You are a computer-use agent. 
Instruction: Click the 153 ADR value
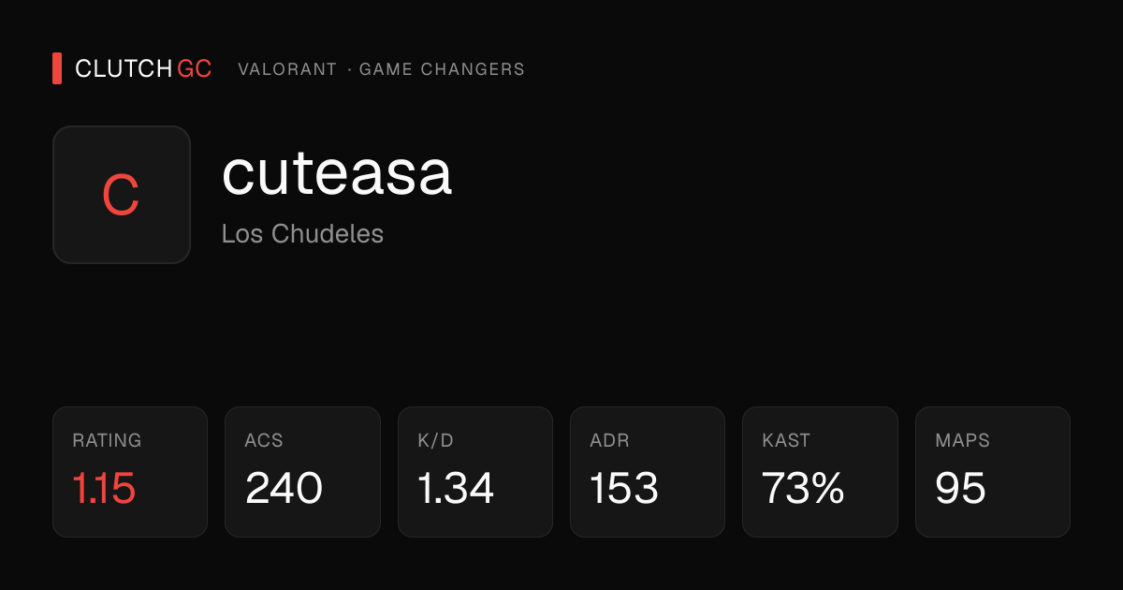(x=624, y=488)
